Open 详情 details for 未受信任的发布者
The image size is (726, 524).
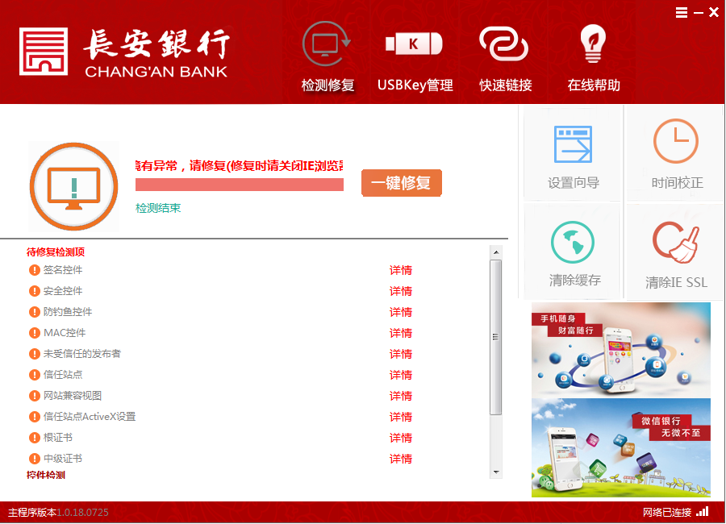(x=400, y=354)
